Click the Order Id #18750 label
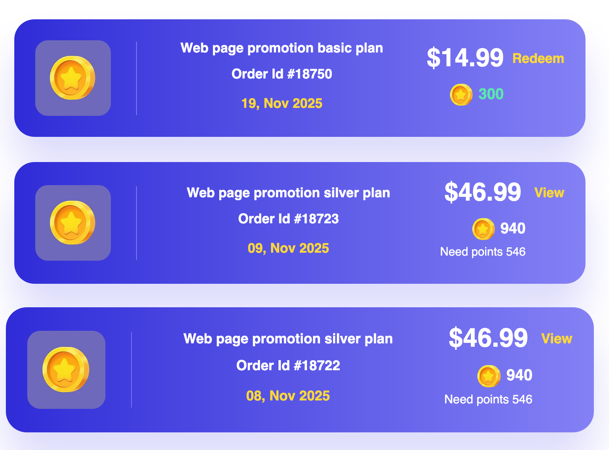Screen dimensions: 609x450 click(281, 74)
